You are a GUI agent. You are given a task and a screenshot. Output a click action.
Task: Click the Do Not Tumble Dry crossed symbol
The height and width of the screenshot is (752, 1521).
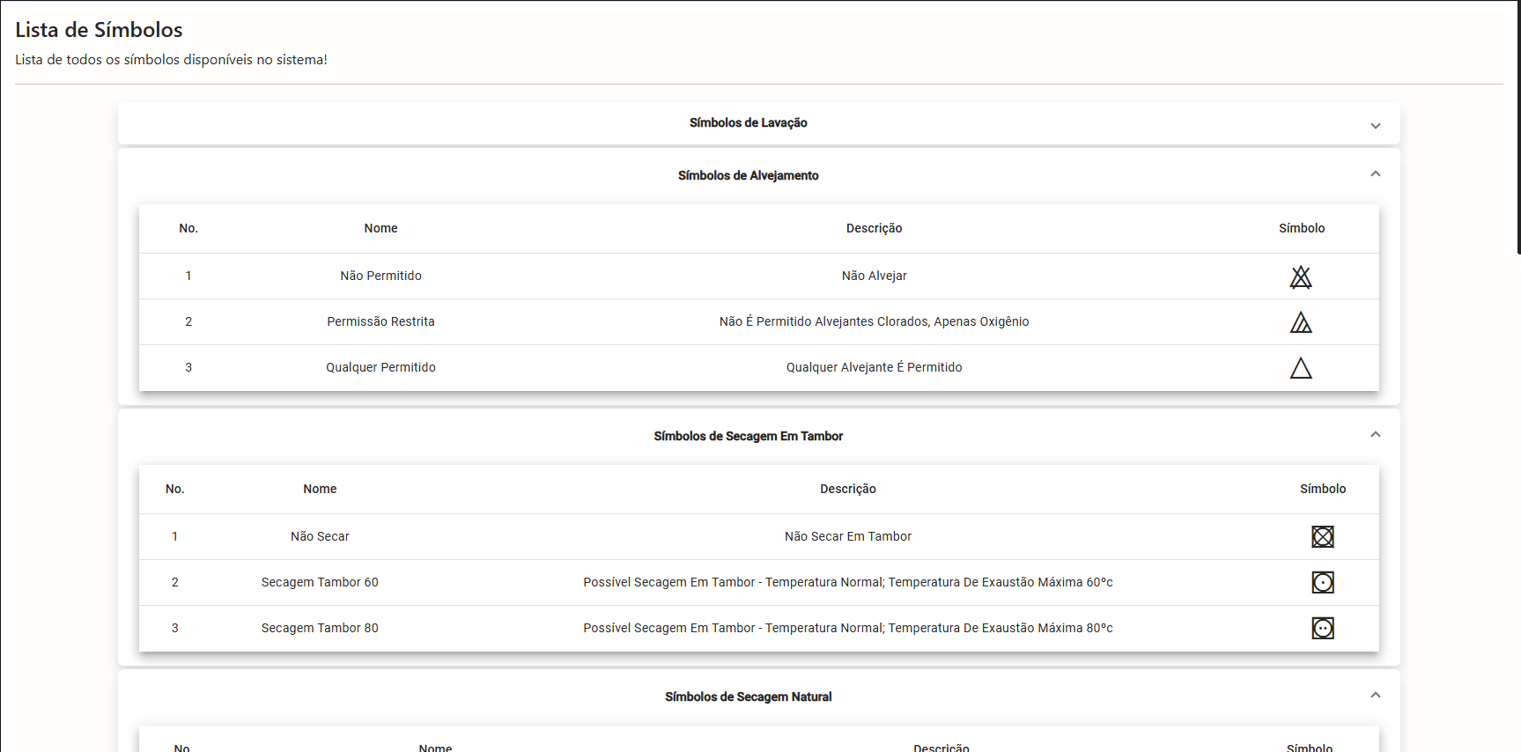tap(1322, 537)
